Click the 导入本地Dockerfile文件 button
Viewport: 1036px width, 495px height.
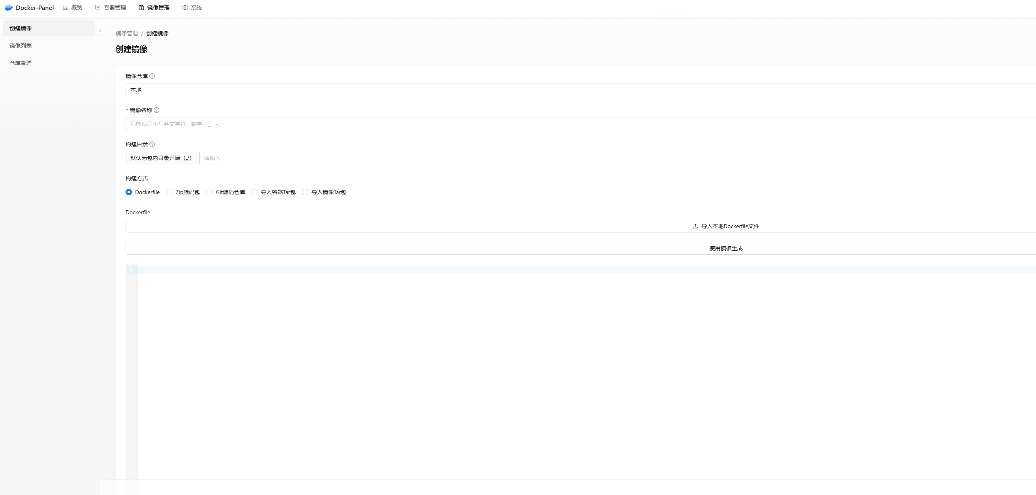(x=580, y=227)
